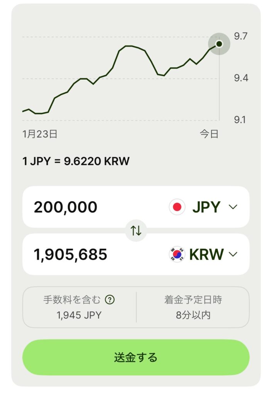The image size is (272, 395).
Task: Click the 200,000 send amount field
Action: 66,207
